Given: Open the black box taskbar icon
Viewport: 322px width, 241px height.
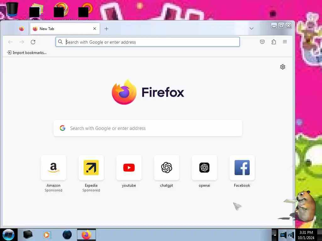Looking at the screenshot, I should pos(28,235).
